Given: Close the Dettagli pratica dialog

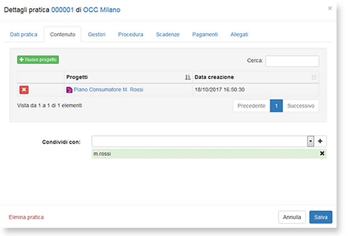Looking at the screenshot, I should click(x=330, y=8).
